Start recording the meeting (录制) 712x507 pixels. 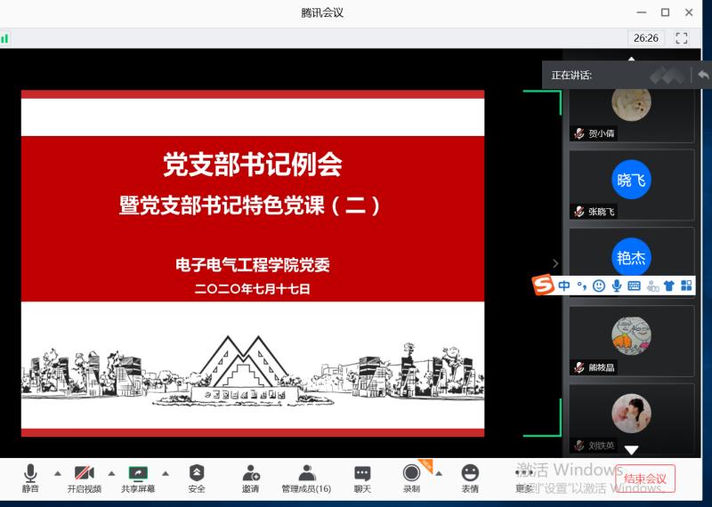click(411, 478)
